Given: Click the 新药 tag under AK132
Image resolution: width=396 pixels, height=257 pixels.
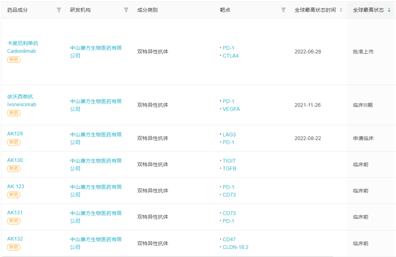Looking at the screenshot, I should [14, 247].
